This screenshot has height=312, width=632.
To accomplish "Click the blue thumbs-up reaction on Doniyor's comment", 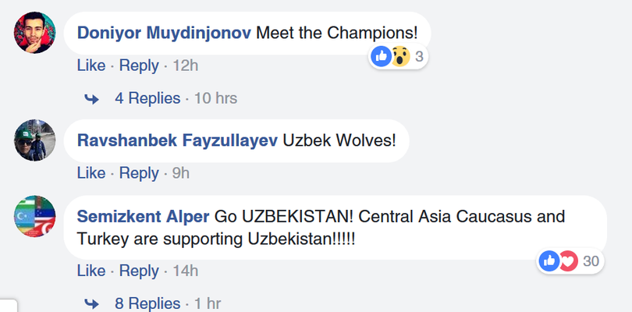I will (x=382, y=56).
